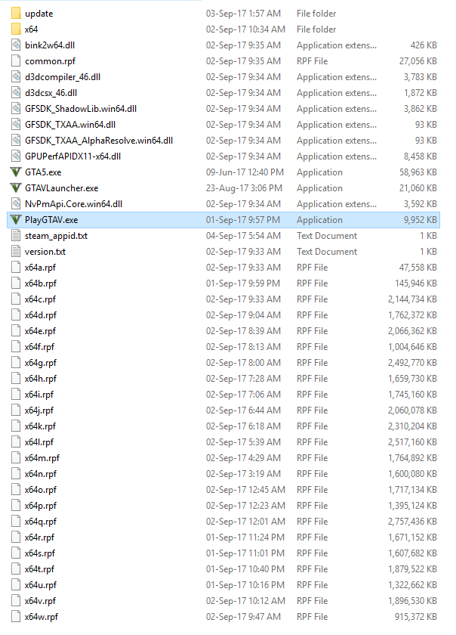Click the x64e.rpf file icon
The image size is (456, 635).
pos(16,331)
